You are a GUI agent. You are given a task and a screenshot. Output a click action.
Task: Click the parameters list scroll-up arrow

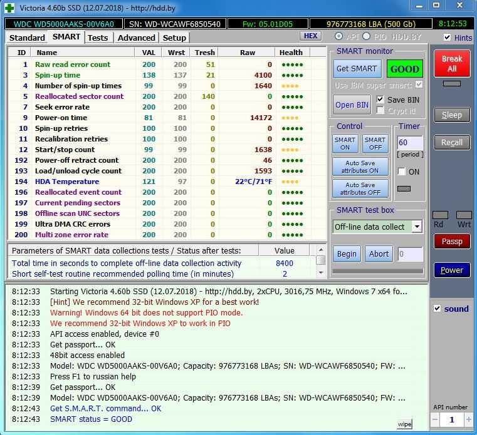coord(321,250)
